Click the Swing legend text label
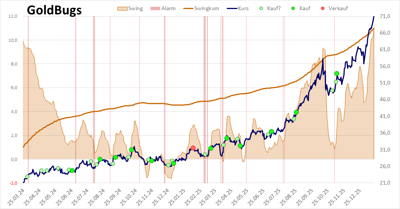The image size is (400, 209). click(135, 8)
